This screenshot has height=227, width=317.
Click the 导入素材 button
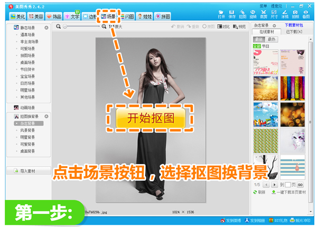coord(27,171)
